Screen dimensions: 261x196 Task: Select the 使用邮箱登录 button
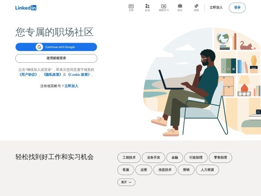tap(56, 58)
